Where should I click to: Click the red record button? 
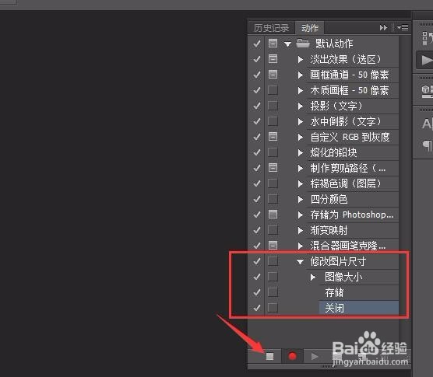point(293,356)
